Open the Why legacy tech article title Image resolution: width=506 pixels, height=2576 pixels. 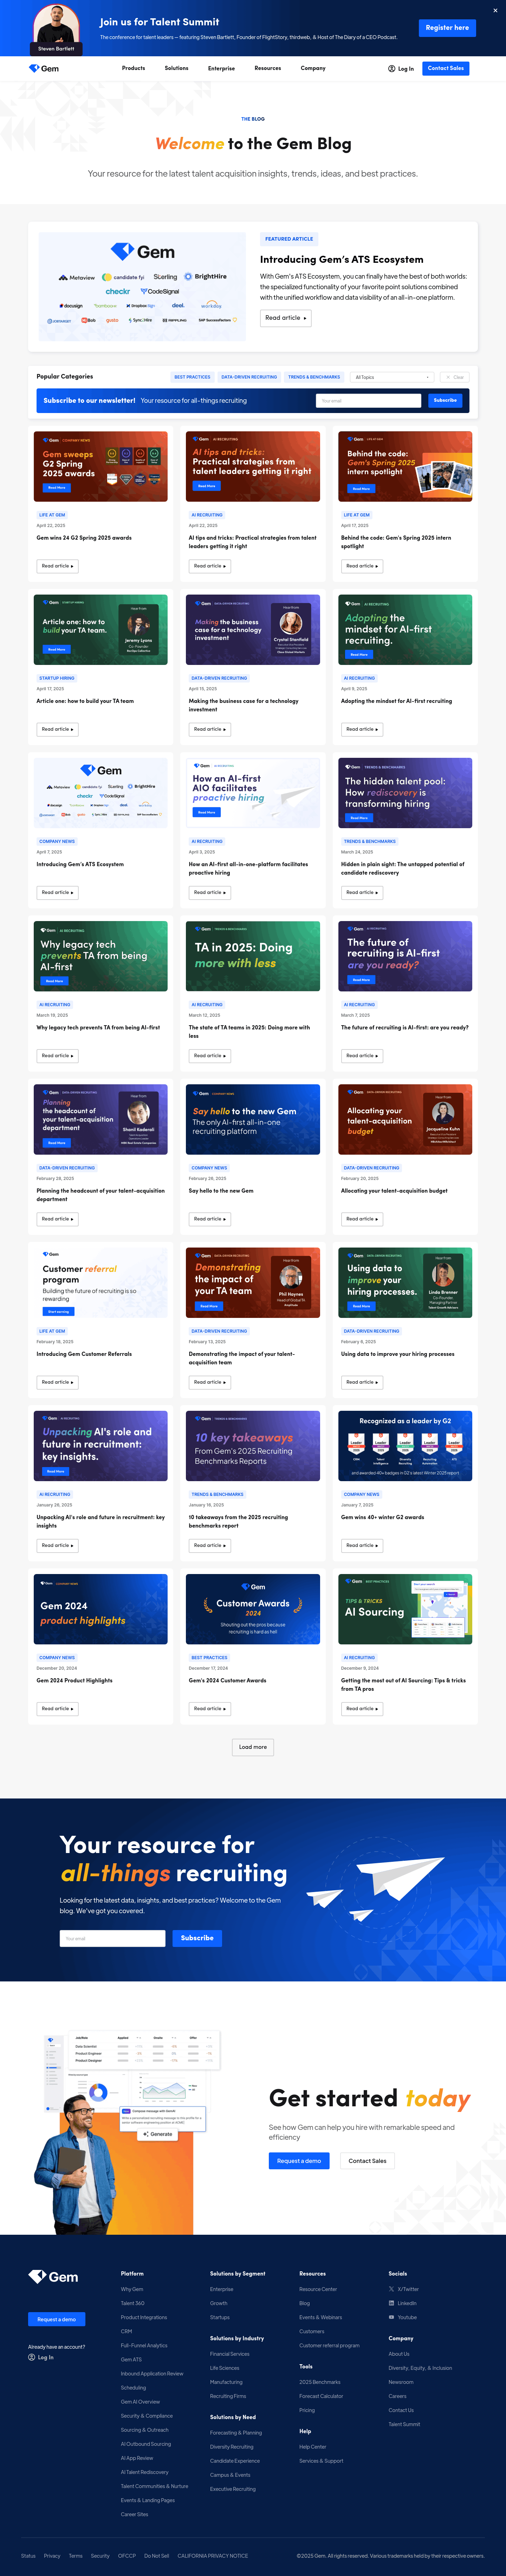click(x=98, y=1027)
